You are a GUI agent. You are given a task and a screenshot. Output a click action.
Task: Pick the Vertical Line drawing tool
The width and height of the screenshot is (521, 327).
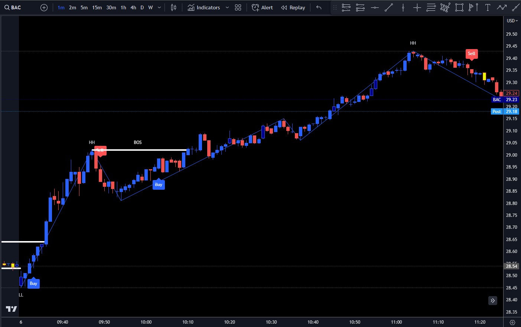(x=403, y=7)
